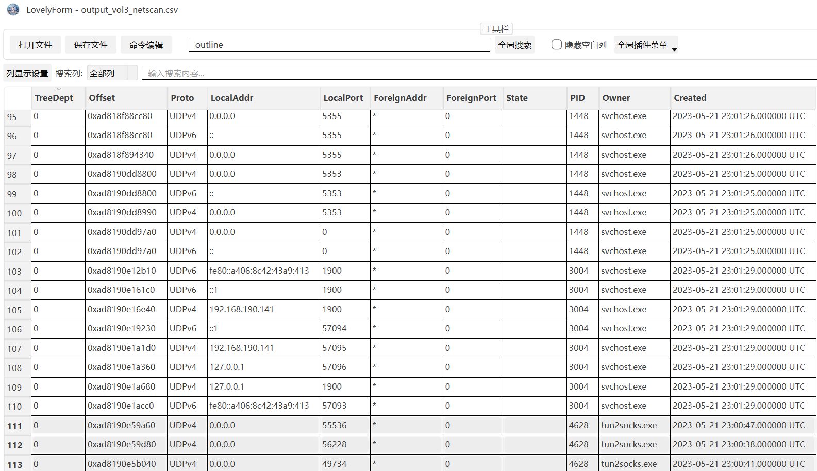Image resolution: width=817 pixels, height=471 pixels.
Task: Select row header 111
Action: 18,426
